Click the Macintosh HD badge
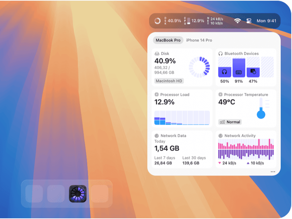292x219 pixels. point(169,81)
